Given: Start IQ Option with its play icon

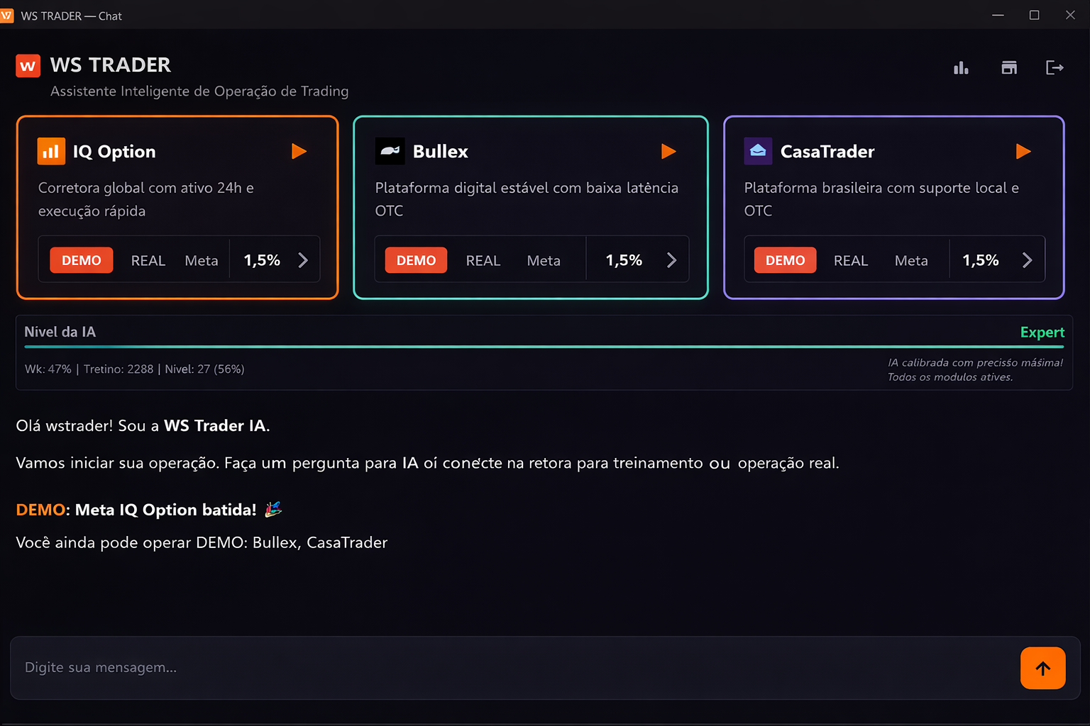Looking at the screenshot, I should click(x=299, y=151).
